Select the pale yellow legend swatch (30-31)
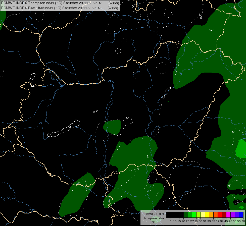The image size is (246, 226). point(203,215)
